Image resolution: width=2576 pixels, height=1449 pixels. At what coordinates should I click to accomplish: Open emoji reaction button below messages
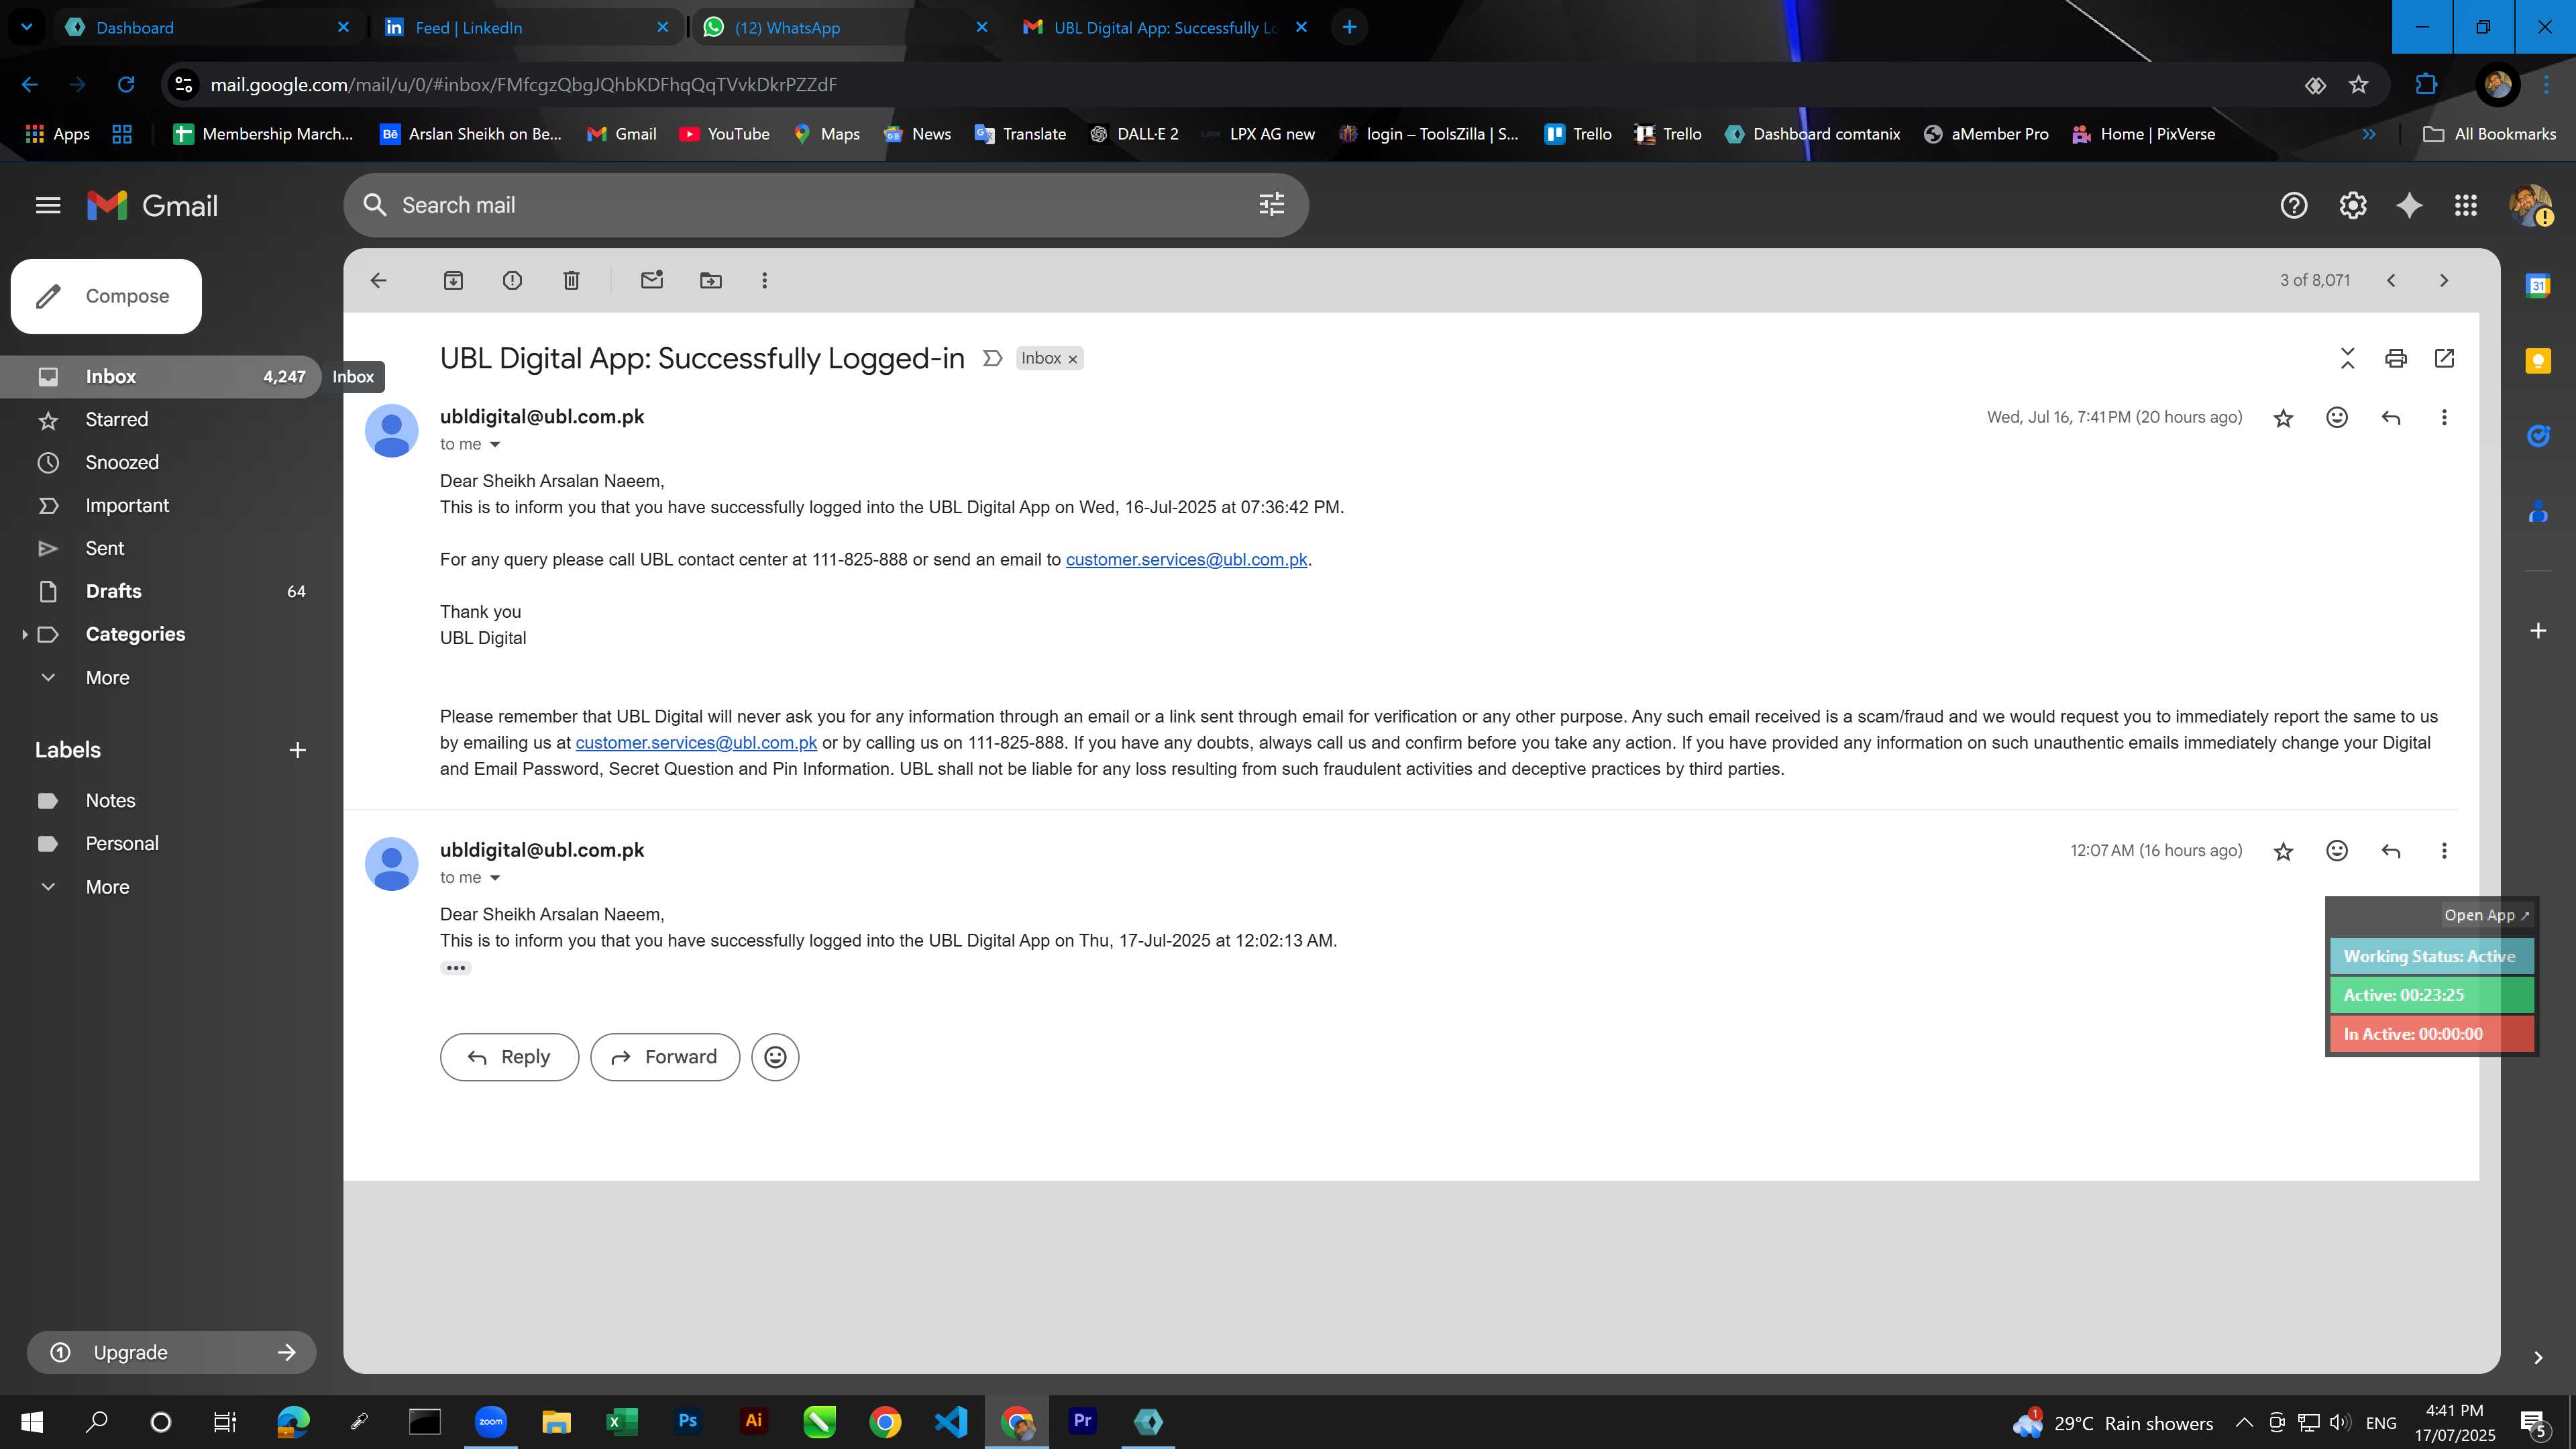pos(775,1057)
